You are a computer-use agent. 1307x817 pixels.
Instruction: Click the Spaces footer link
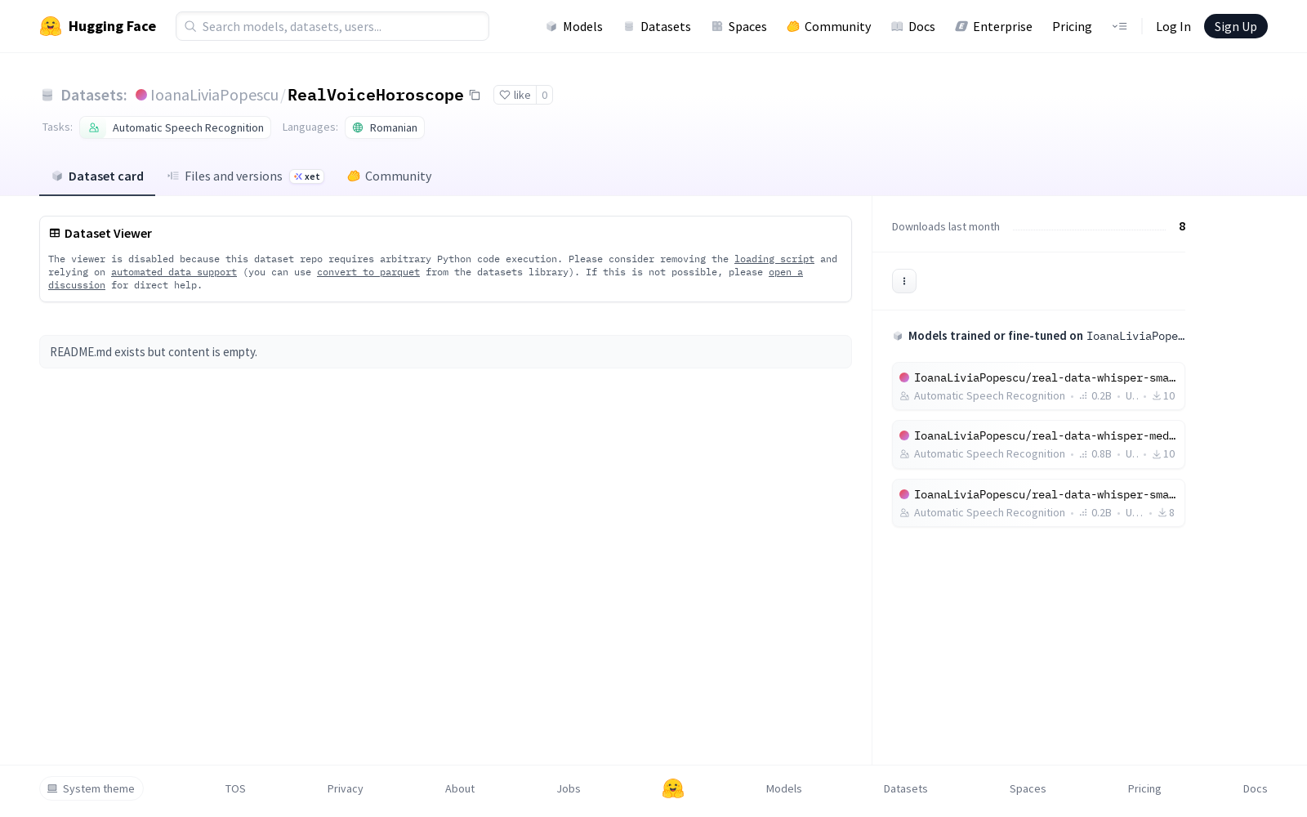coord(1028,788)
